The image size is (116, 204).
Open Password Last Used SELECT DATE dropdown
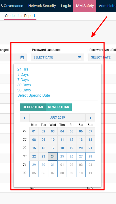[x=57, y=57]
